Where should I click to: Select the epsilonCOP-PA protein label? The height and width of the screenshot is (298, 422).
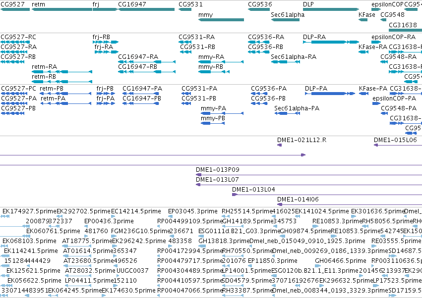pyautogui.click(x=394, y=99)
